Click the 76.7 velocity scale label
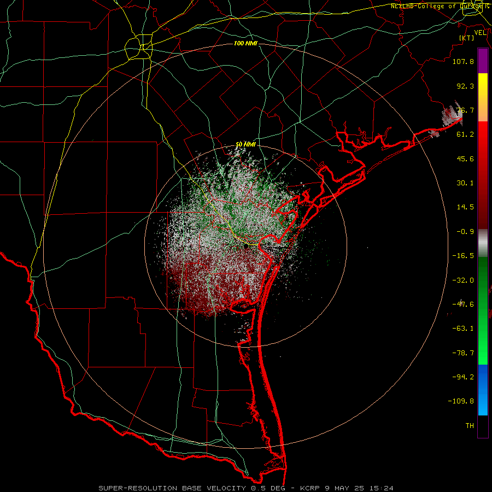This screenshot has width=492, height=492. [x=465, y=110]
